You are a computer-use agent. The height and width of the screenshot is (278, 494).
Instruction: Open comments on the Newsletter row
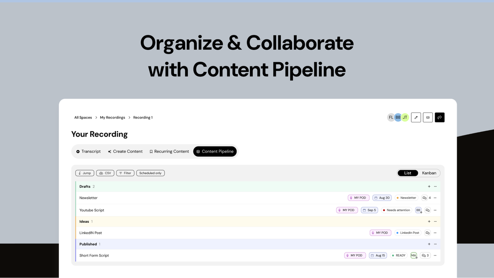coord(424,198)
